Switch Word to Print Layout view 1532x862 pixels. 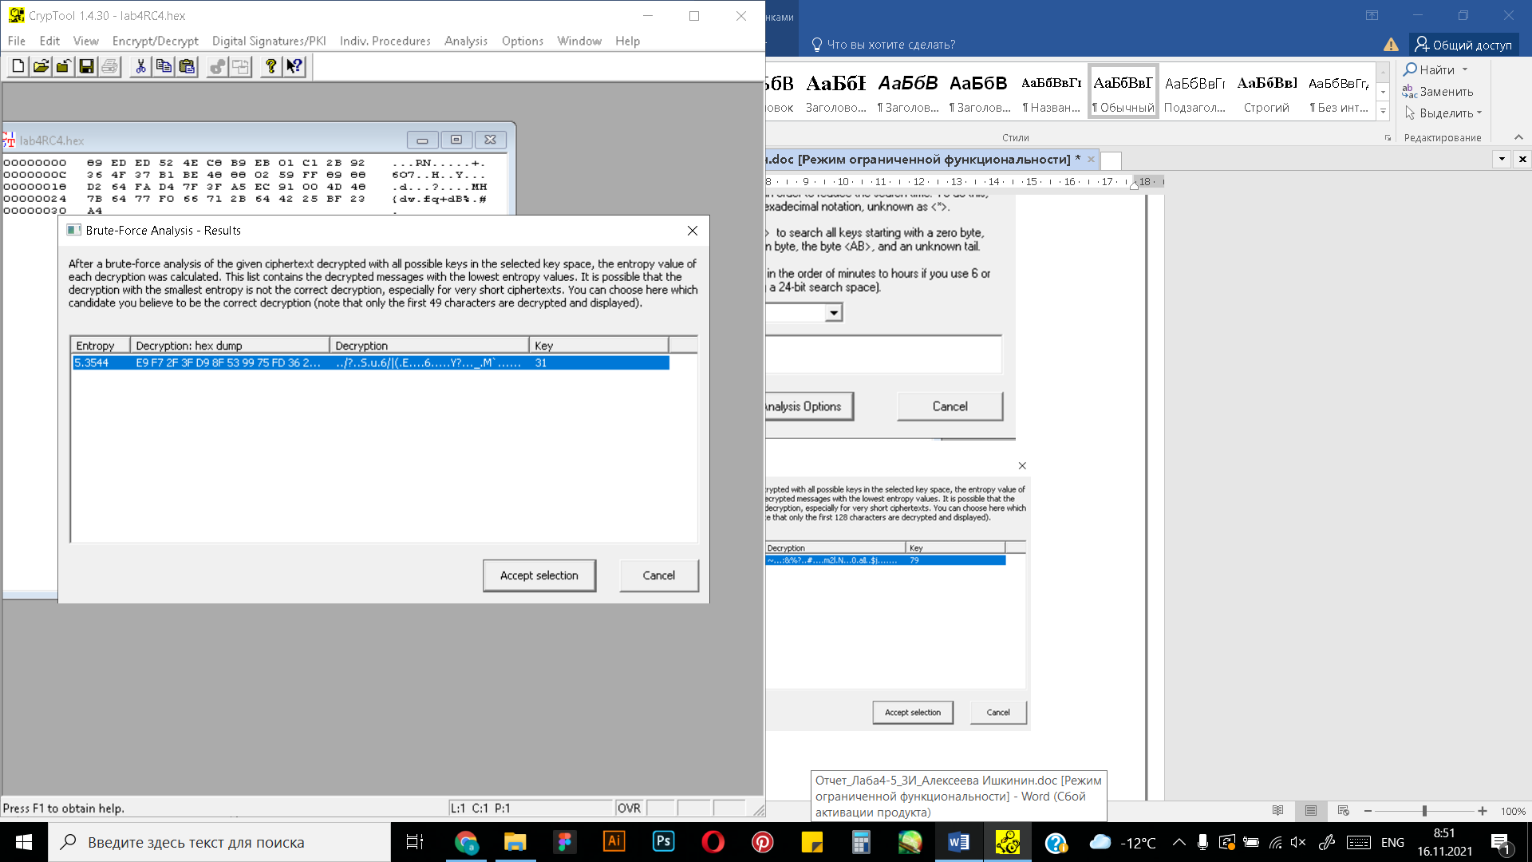pos(1311,811)
